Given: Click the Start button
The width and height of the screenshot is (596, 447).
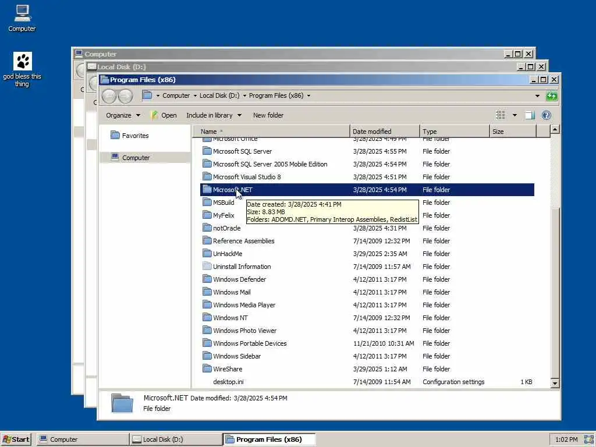Looking at the screenshot, I should point(16,439).
